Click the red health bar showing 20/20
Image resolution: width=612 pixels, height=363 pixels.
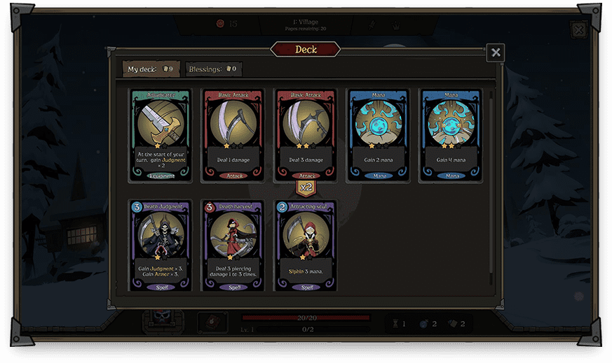[x=306, y=318]
